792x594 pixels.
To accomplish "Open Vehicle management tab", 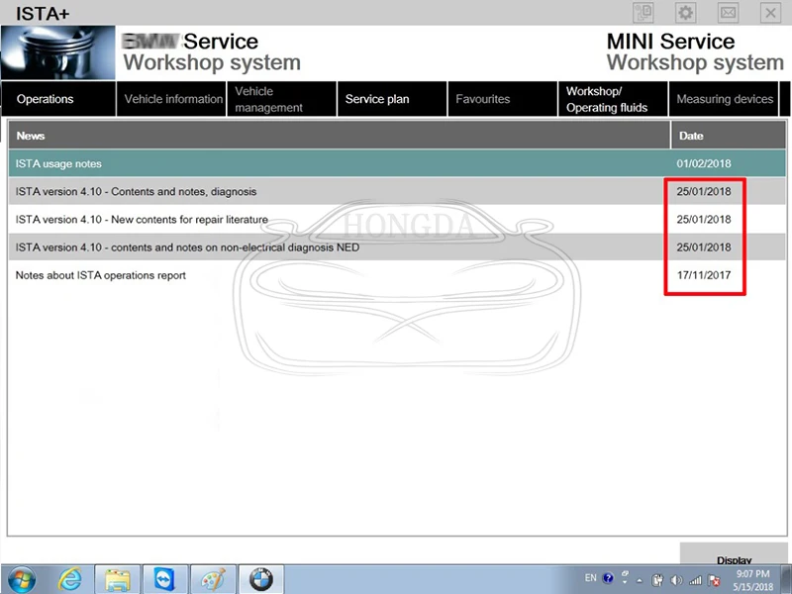I will pos(282,99).
